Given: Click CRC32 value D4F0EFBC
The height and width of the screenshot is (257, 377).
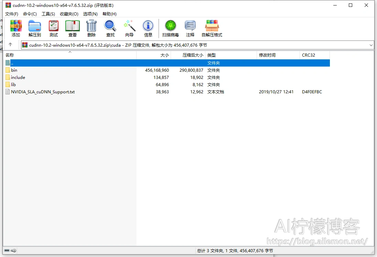Looking at the screenshot, I should tap(312, 92).
